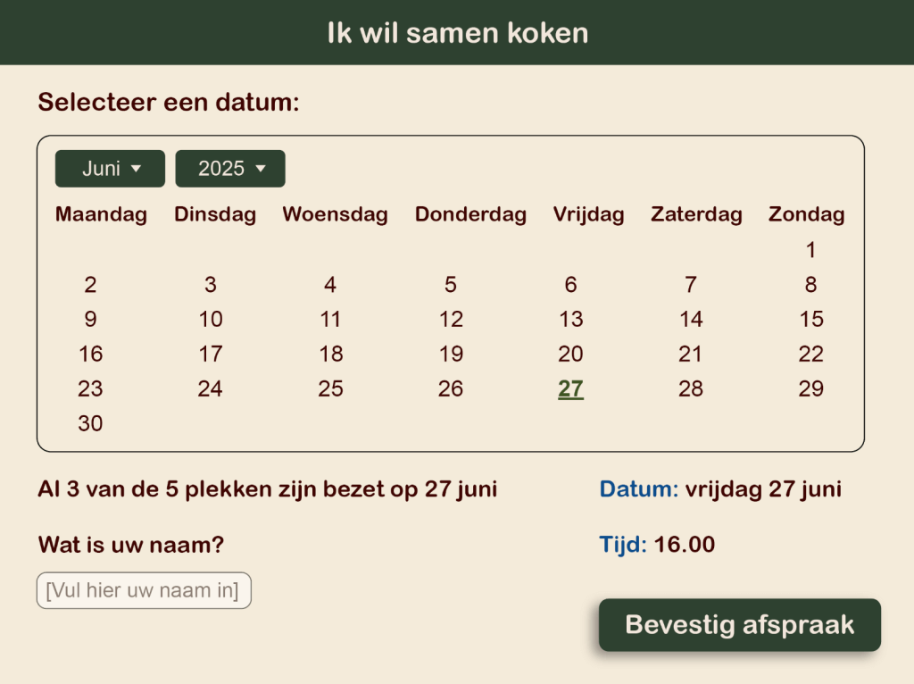
Task: Pick date 15 under Zondag
Action: pyautogui.click(x=810, y=320)
